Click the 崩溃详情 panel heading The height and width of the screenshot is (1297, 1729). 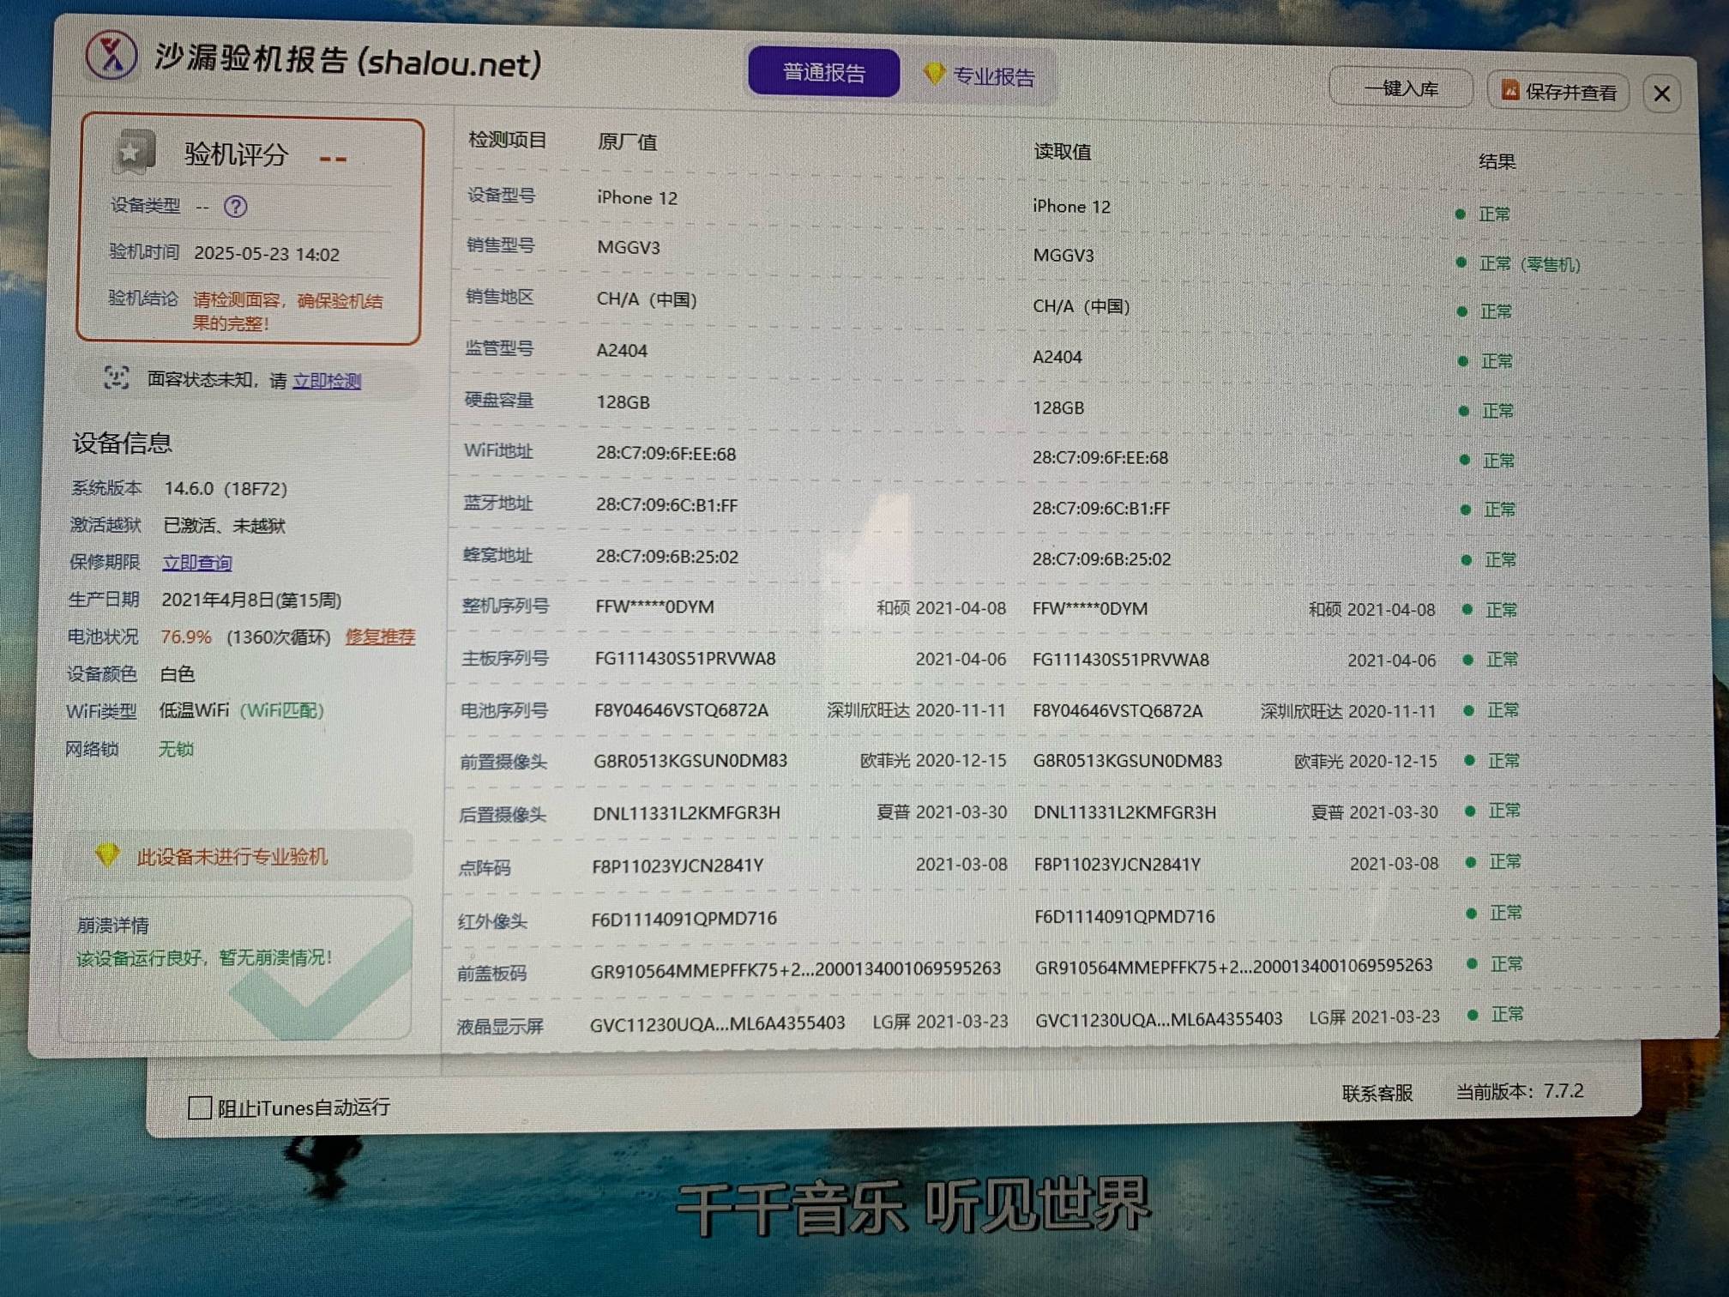coord(113,926)
